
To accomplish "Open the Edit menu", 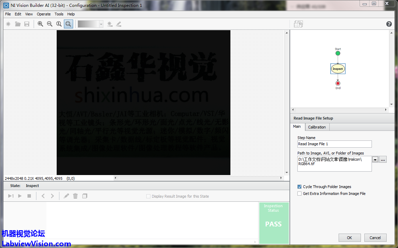I will (x=18, y=14).
